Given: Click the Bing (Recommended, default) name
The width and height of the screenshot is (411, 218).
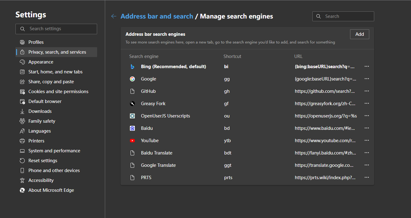Looking at the screenshot, I should point(173,67).
